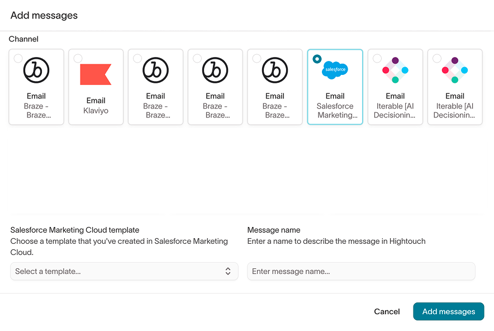Select the first Braze channel radio button
The height and width of the screenshot is (331, 494).
point(18,58)
